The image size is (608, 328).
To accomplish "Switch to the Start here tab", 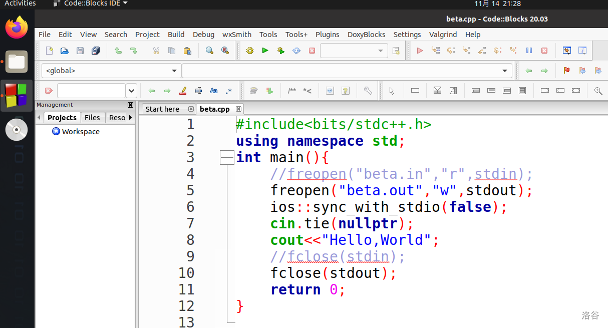I will (x=162, y=109).
